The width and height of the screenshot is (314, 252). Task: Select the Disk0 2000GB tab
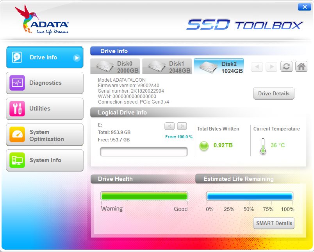click(115, 66)
